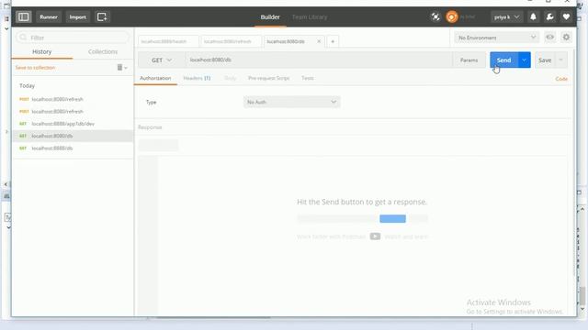Select the Pre-request Script tab
This screenshot has height=330, width=588.
(x=269, y=78)
